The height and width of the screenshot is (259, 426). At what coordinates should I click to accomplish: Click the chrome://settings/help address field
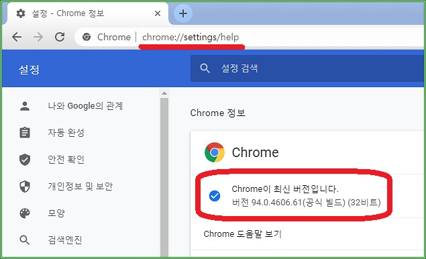point(191,37)
